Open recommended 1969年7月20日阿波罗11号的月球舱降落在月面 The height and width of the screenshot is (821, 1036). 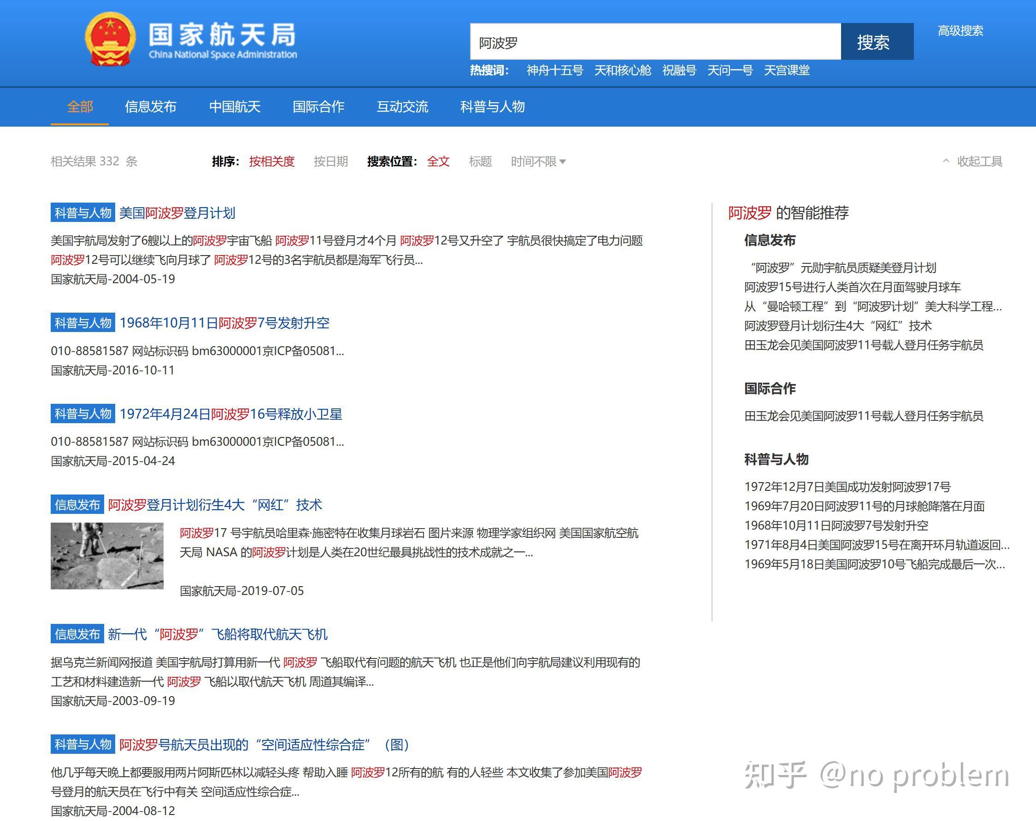[x=865, y=506]
